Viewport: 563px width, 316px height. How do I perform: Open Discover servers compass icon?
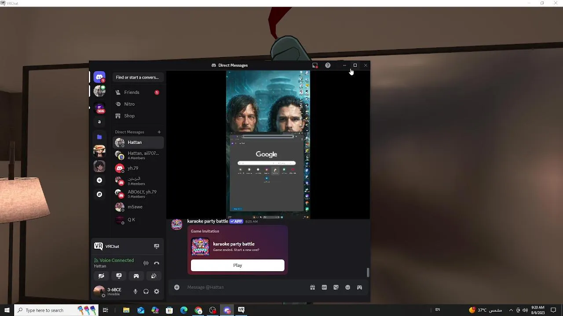[99, 194]
